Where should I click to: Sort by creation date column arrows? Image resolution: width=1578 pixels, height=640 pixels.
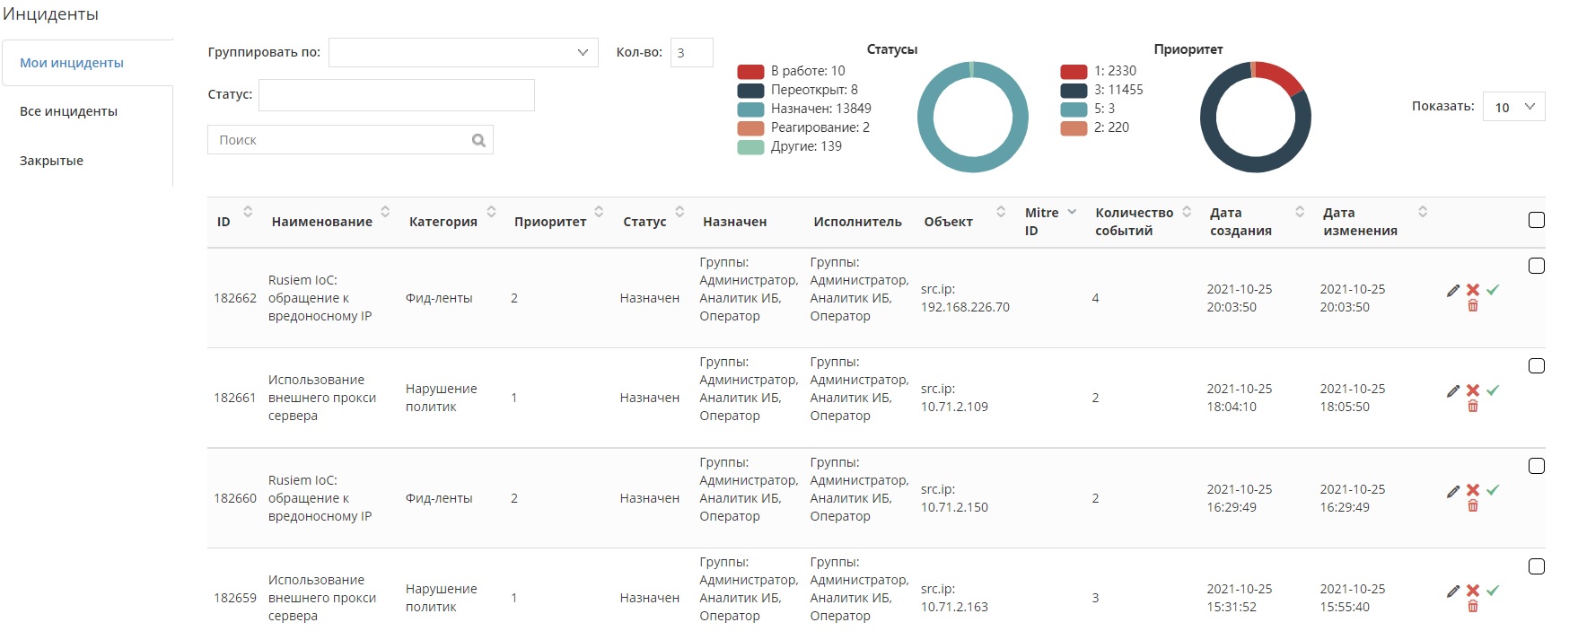(1300, 212)
